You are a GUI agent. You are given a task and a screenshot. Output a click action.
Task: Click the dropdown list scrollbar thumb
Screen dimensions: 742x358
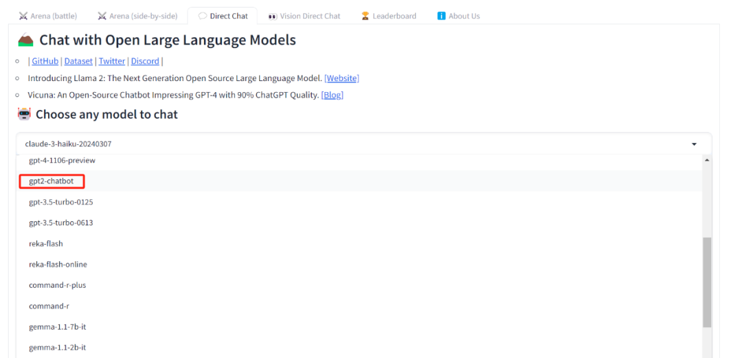tap(707, 282)
